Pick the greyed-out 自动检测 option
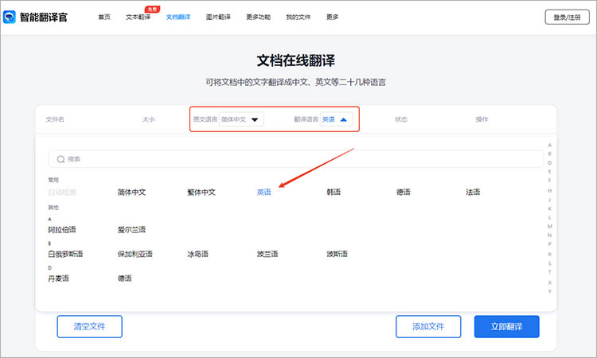 click(x=62, y=192)
